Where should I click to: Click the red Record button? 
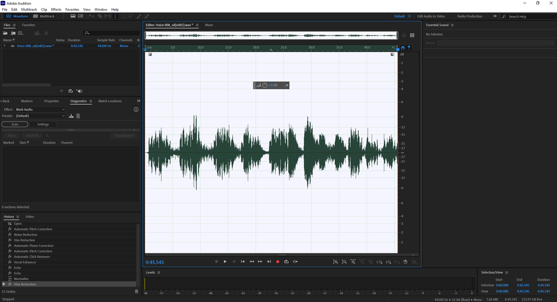(x=277, y=262)
